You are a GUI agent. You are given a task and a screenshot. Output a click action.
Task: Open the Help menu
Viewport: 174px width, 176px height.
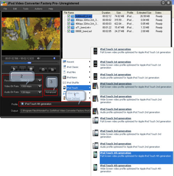(x=51, y=9)
